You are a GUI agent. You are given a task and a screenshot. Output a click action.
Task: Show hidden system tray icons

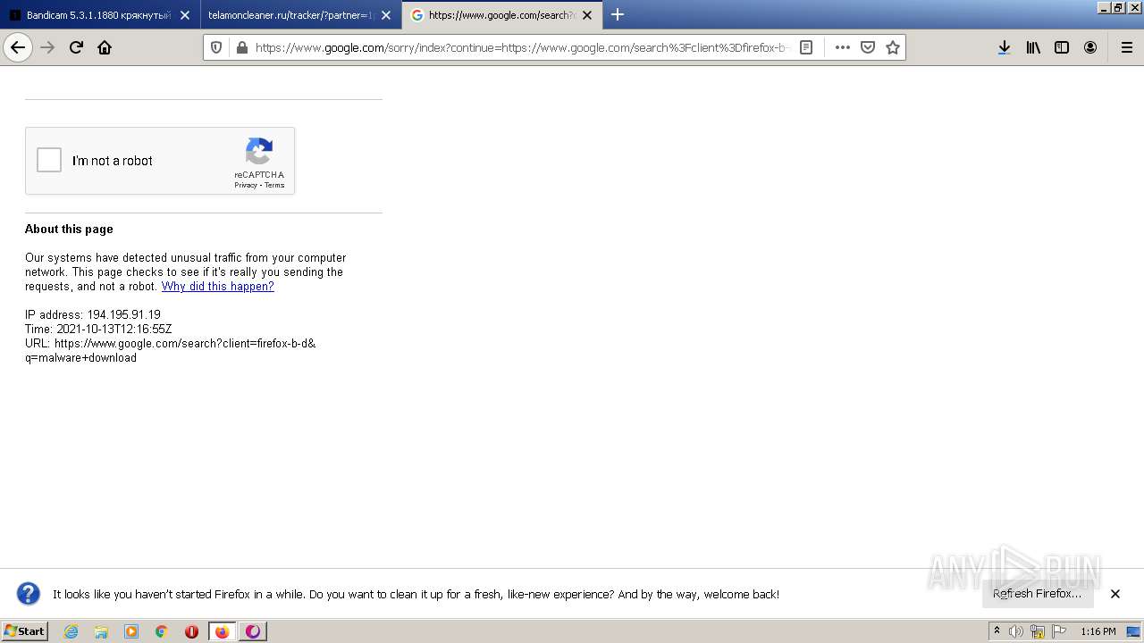(x=997, y=631)
